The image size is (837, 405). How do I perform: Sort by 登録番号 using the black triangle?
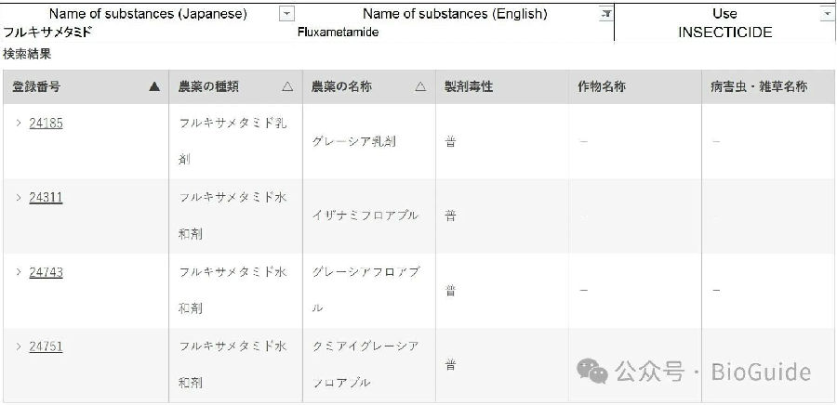pyautogui.click(x=154, y=86)
